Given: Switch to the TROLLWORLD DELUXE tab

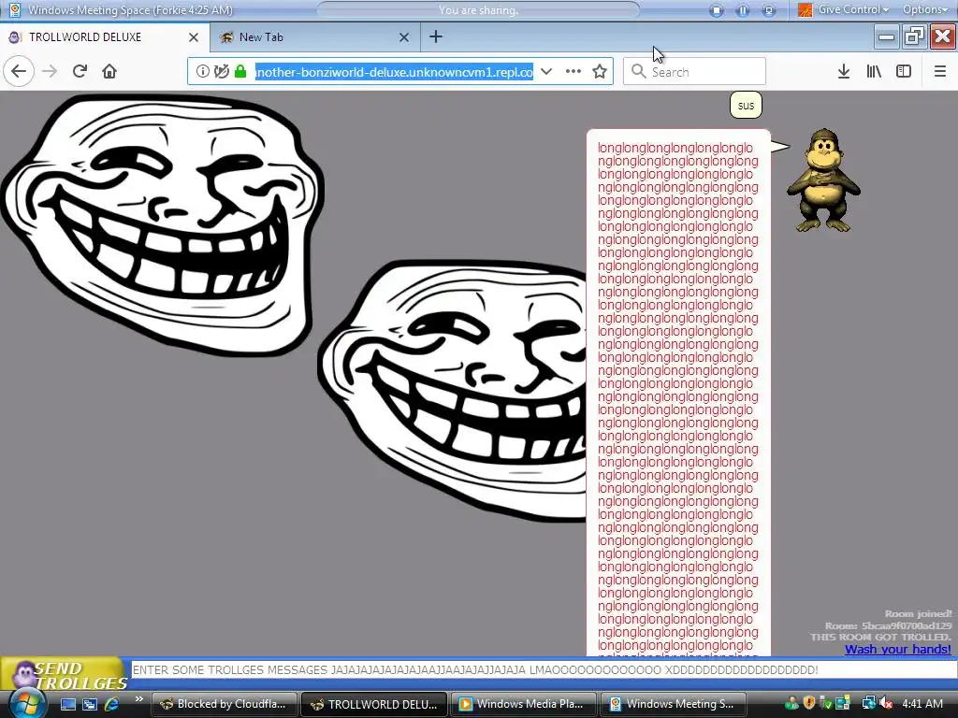Looking at the screenshot, I should point(104,37).
